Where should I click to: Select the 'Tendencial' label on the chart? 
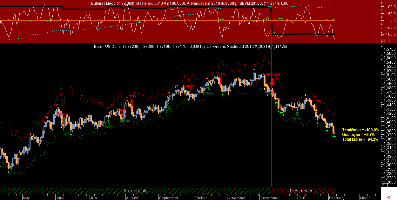pyautogui.click(x=272, y=74)
